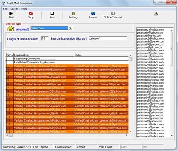Click the Trial EMail Generator title icon
Screen dimensions: 178x151
point(3,3)
